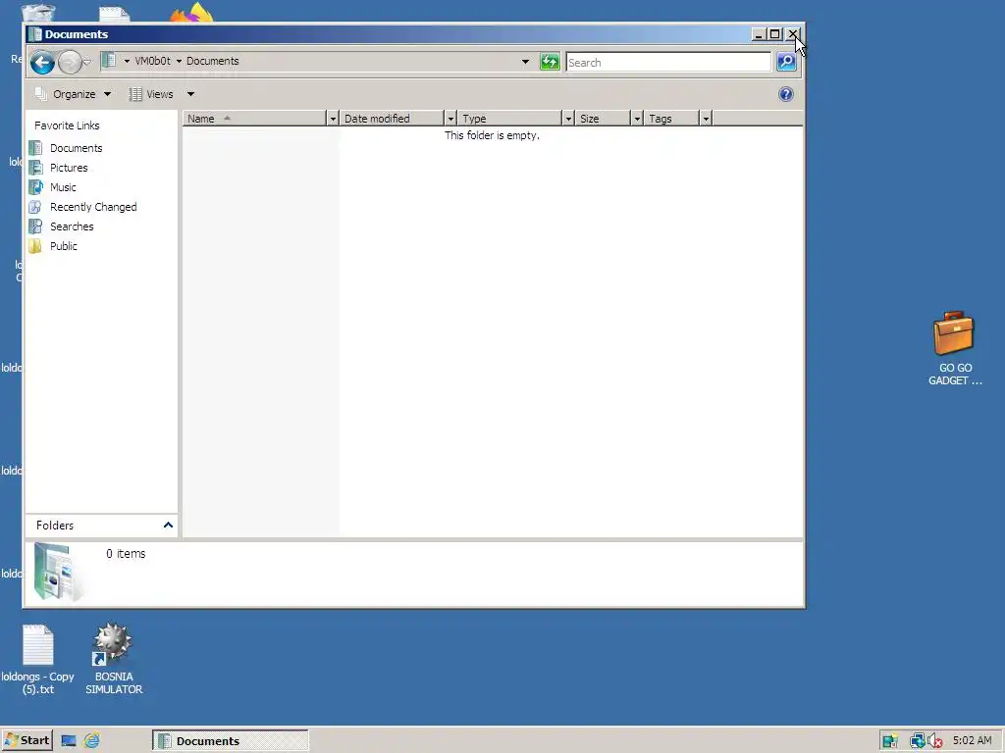Screen dimensions: 1005x753
Task: Focus the Search input field
Action: tap(667, 62)
